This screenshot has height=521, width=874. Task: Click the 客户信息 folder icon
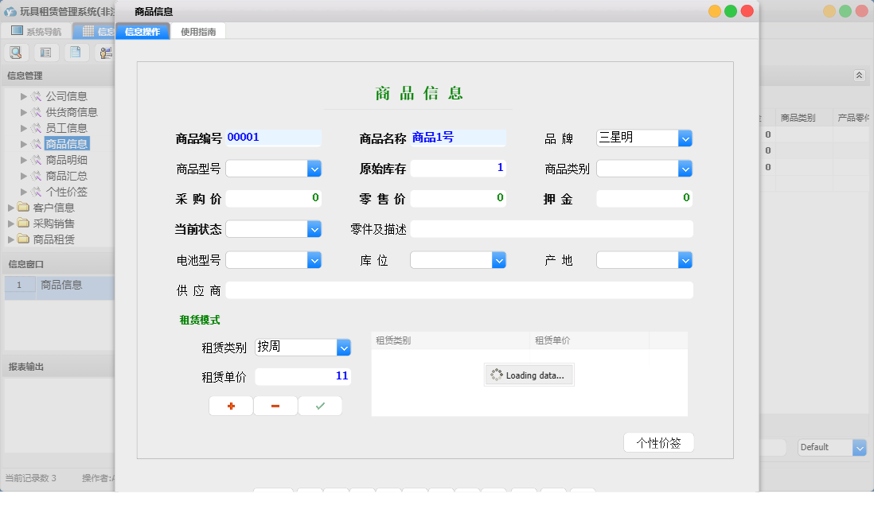(x=23, y=208)
